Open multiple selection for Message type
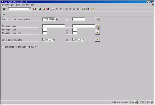Image resolution: width=155 pixels, height=105 pixels. click(x=98, y=26)
